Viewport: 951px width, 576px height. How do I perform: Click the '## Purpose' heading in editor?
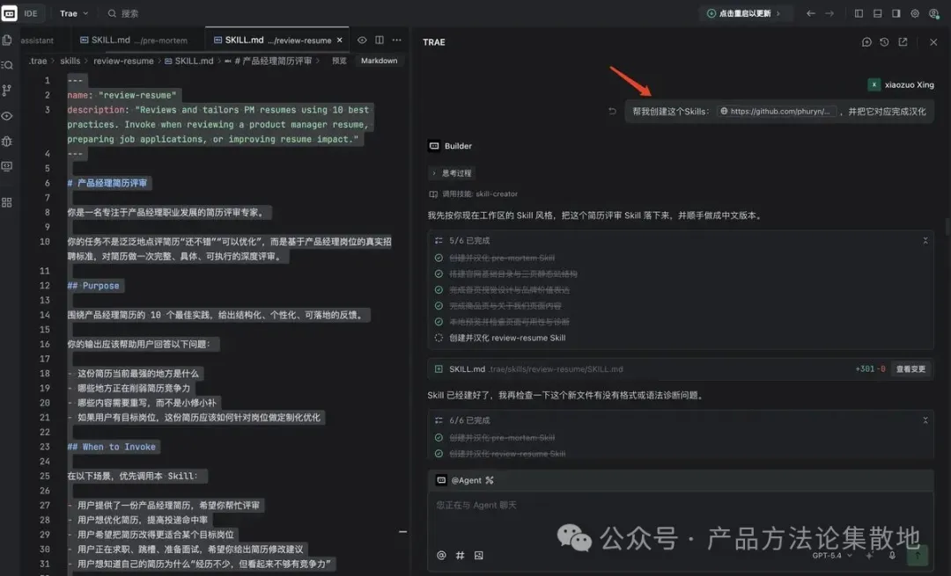pos(93,285)
